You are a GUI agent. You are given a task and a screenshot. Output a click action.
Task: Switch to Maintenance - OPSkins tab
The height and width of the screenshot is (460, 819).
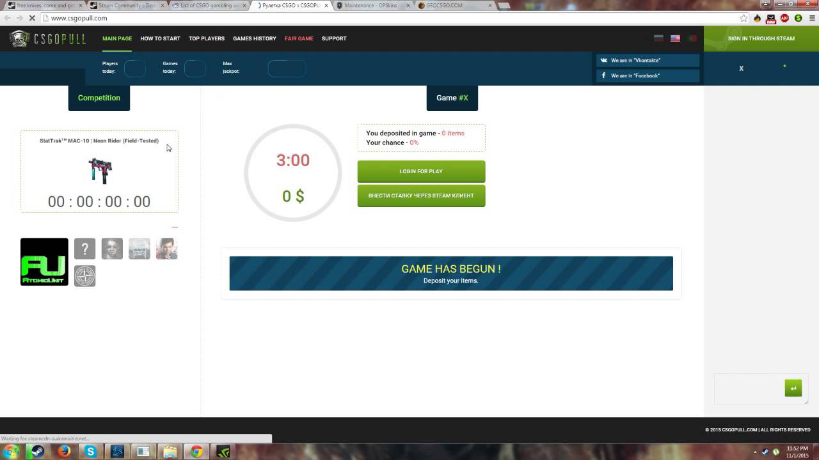coord(372,5)
